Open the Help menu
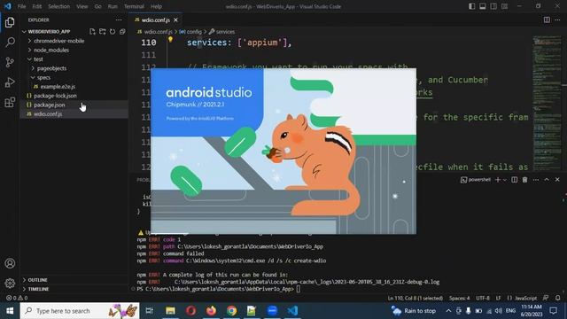The height and width of the screenshot is (319, 567). click(x=156, y=6)
